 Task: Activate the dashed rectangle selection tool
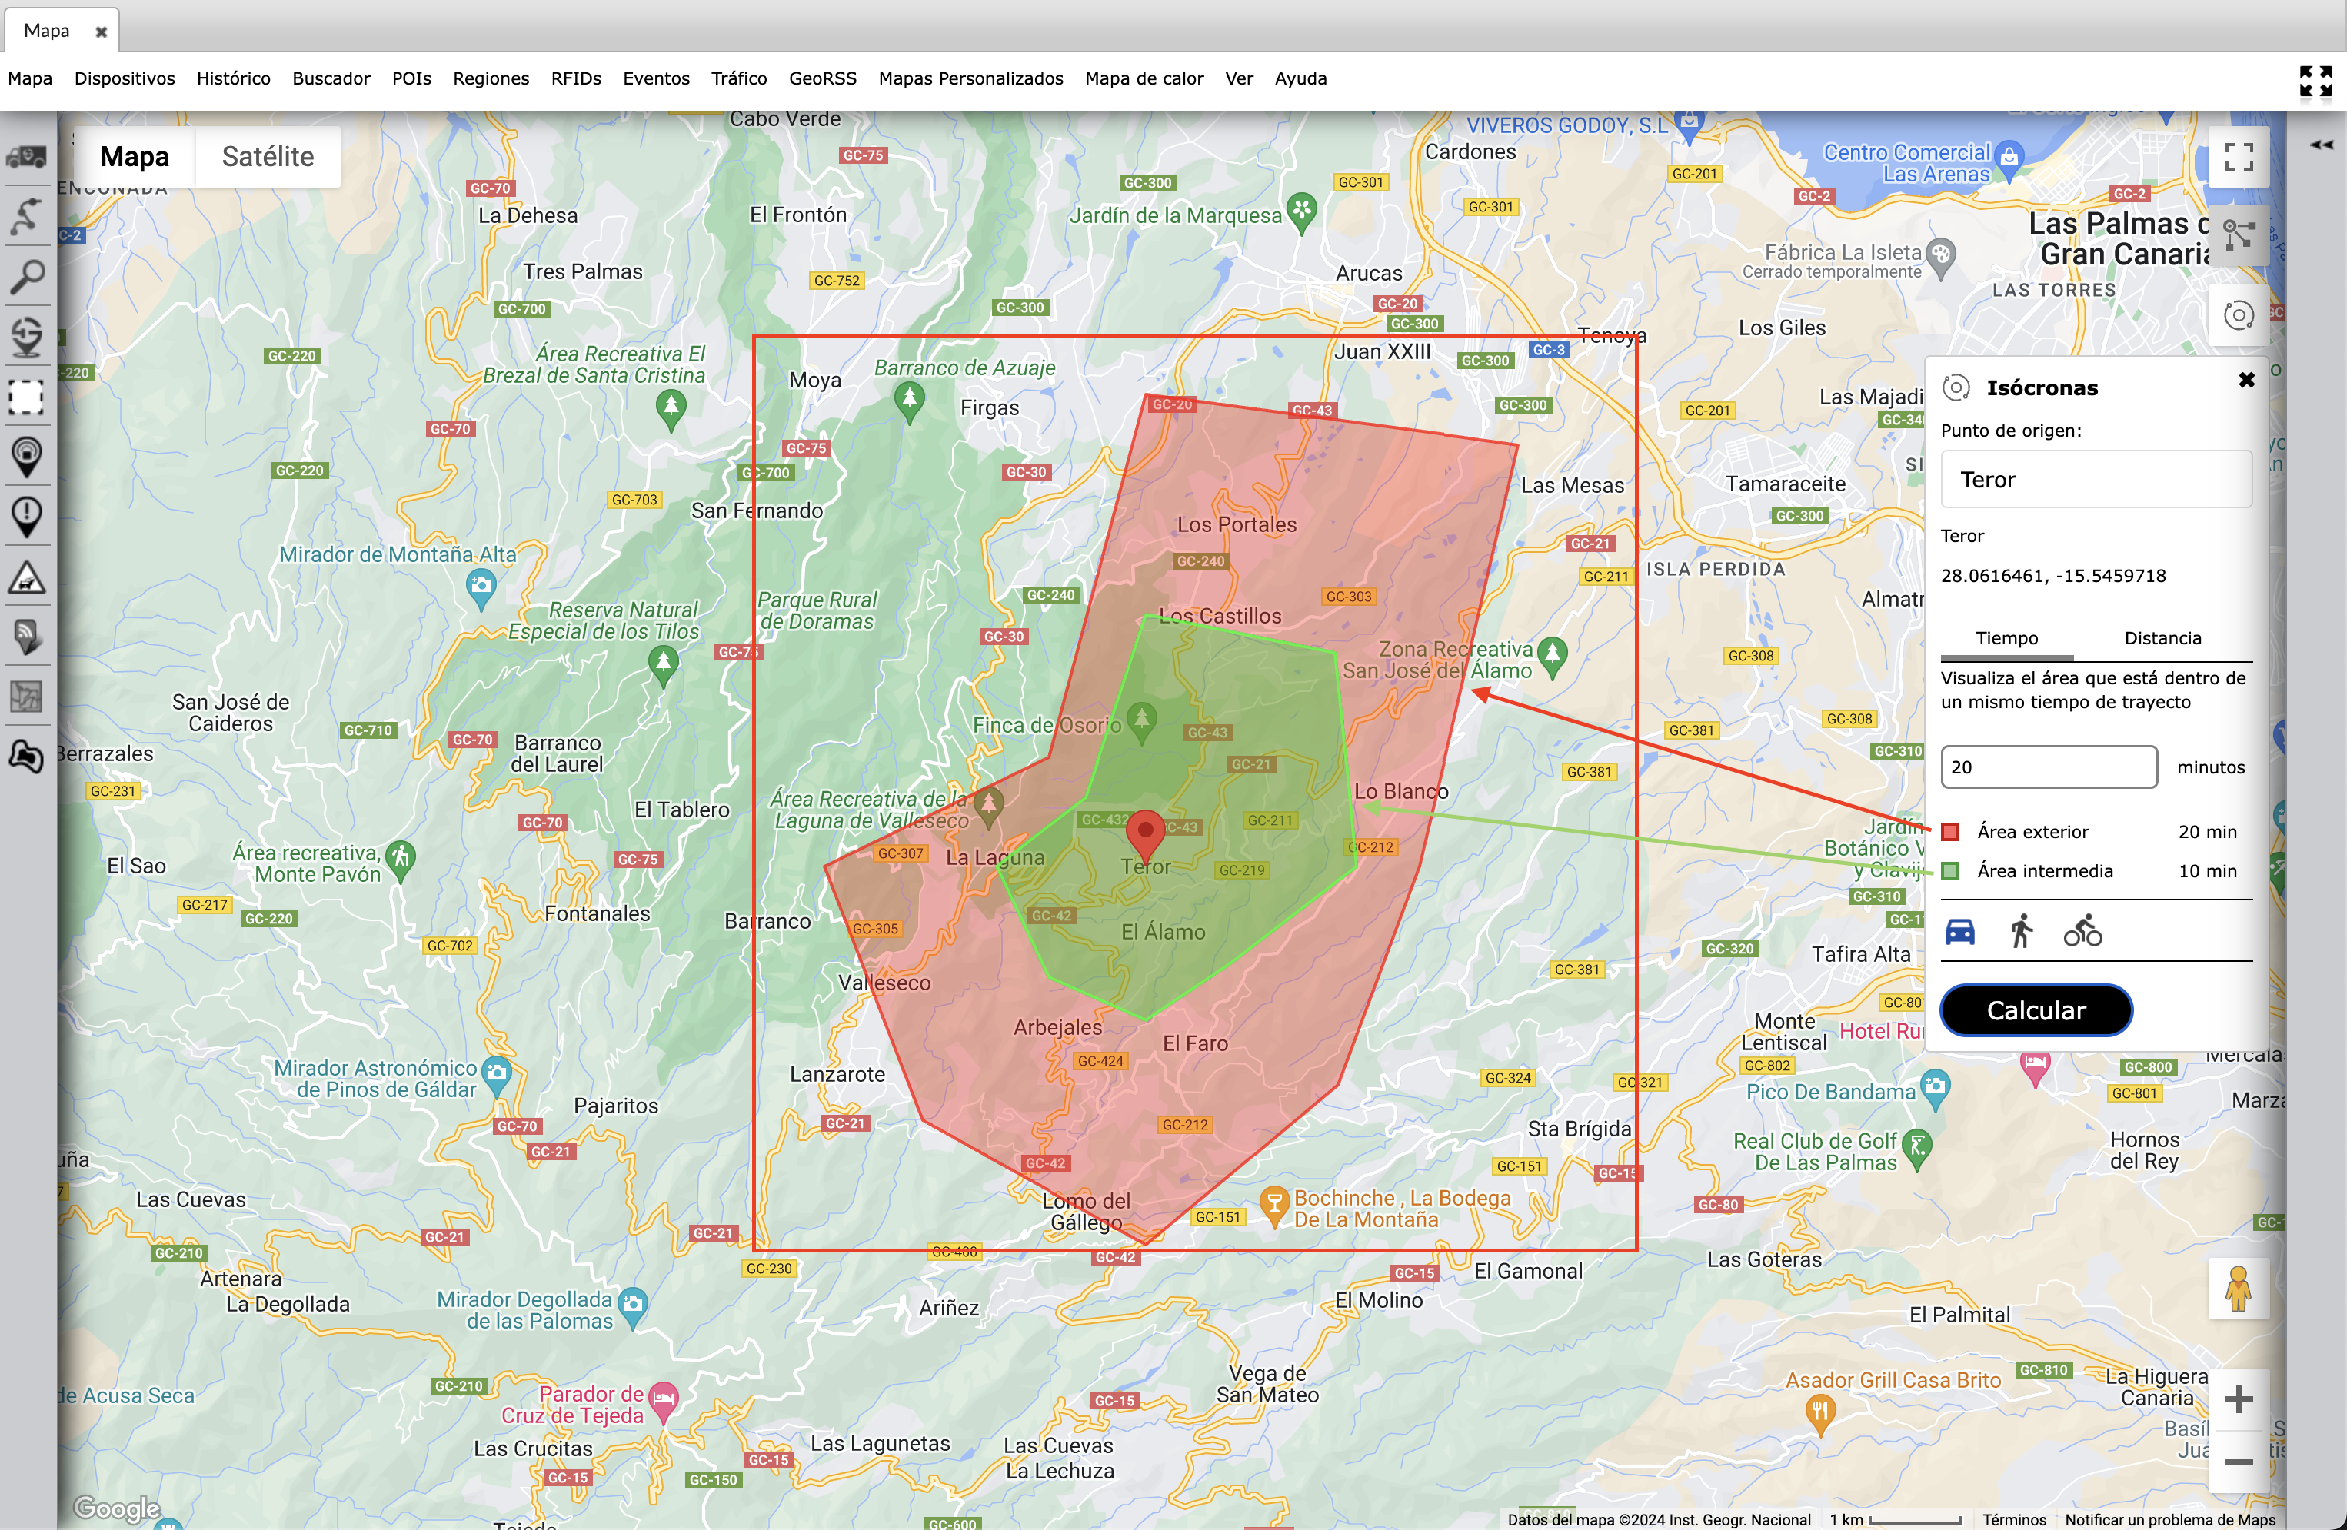pyautogui.click(x=27, y=397)
